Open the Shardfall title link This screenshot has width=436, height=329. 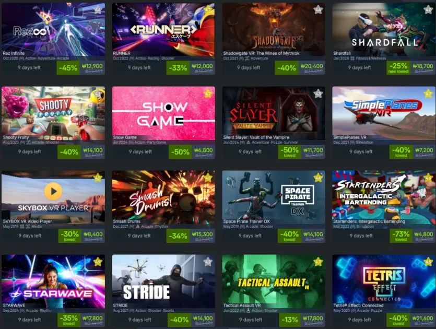pos(342,53)
